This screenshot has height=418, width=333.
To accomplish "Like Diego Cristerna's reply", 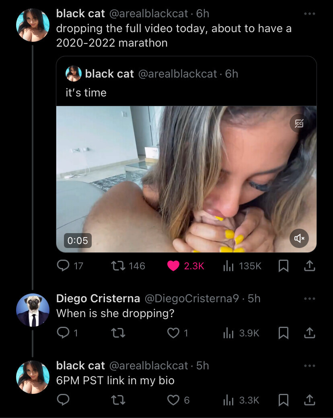I will [x=173, y=333].
